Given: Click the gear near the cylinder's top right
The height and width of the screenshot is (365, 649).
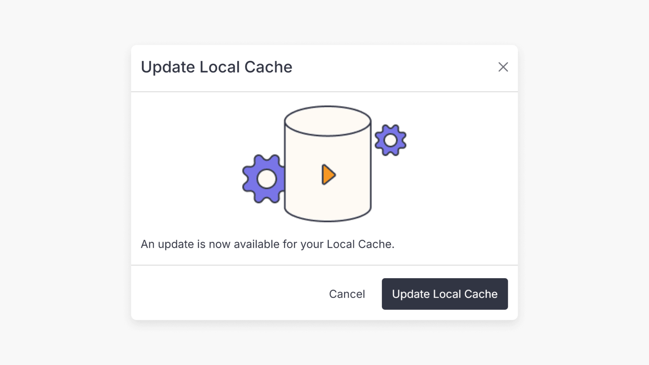Looking at the screenshot, I should click(x=390, y=140).
